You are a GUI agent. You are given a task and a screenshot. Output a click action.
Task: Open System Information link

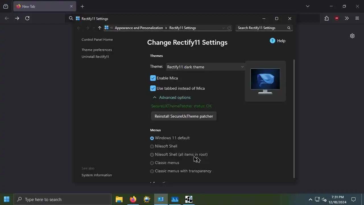pyautogui.click(x=97, y=175)
